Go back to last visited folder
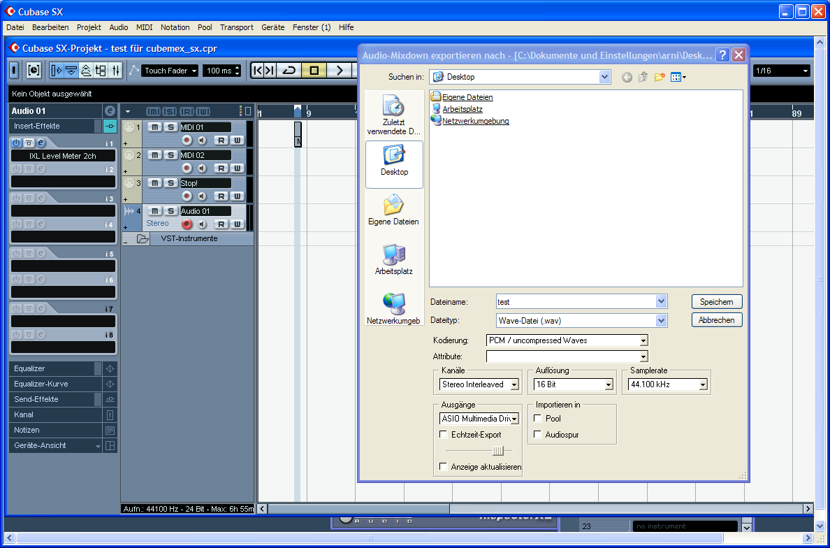Screen dimensions: 830x548 pyautogui.click(x=627, y=78)
